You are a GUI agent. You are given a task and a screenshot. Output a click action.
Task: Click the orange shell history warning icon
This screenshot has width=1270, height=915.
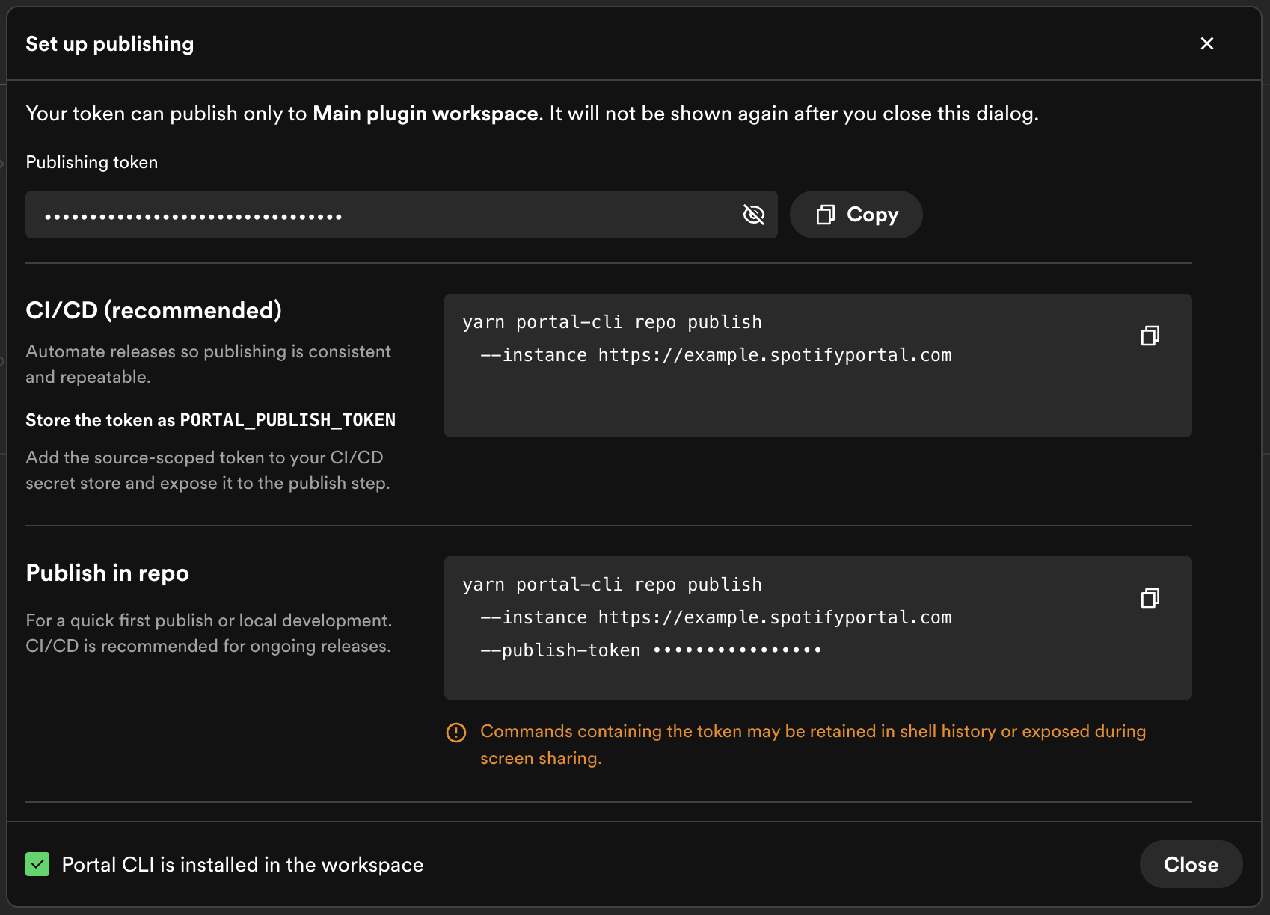pyautogui.click(x=456, y=732)
